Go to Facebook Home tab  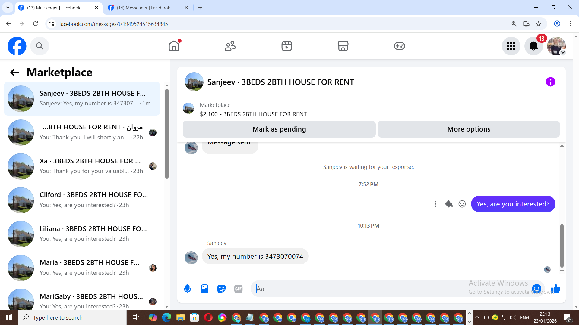tap(174, 46)
